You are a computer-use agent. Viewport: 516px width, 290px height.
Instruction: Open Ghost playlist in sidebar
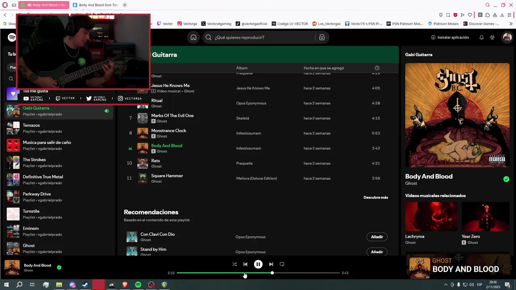[x=59, y=249]
